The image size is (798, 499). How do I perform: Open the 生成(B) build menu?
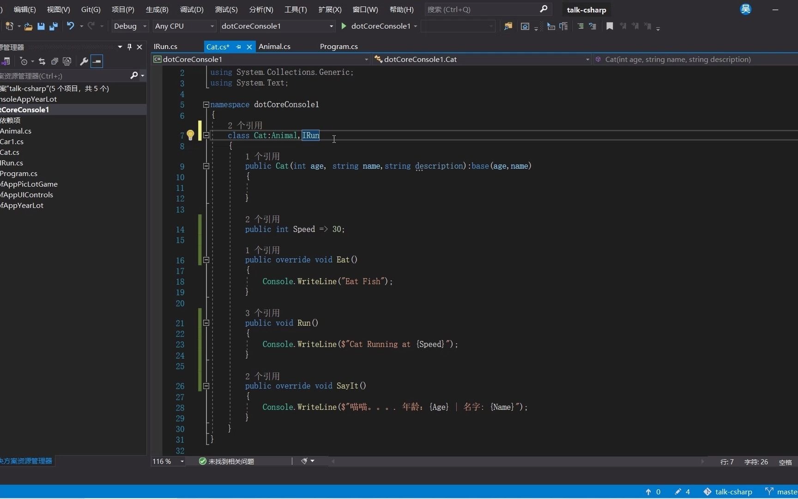(157, 9)
